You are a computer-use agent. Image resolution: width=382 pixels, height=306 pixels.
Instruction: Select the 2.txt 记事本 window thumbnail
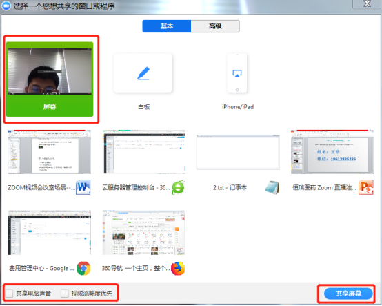point(238,152)
